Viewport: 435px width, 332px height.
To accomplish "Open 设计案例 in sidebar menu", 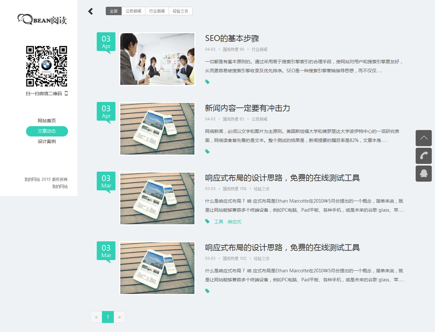I will coord(47,141).
